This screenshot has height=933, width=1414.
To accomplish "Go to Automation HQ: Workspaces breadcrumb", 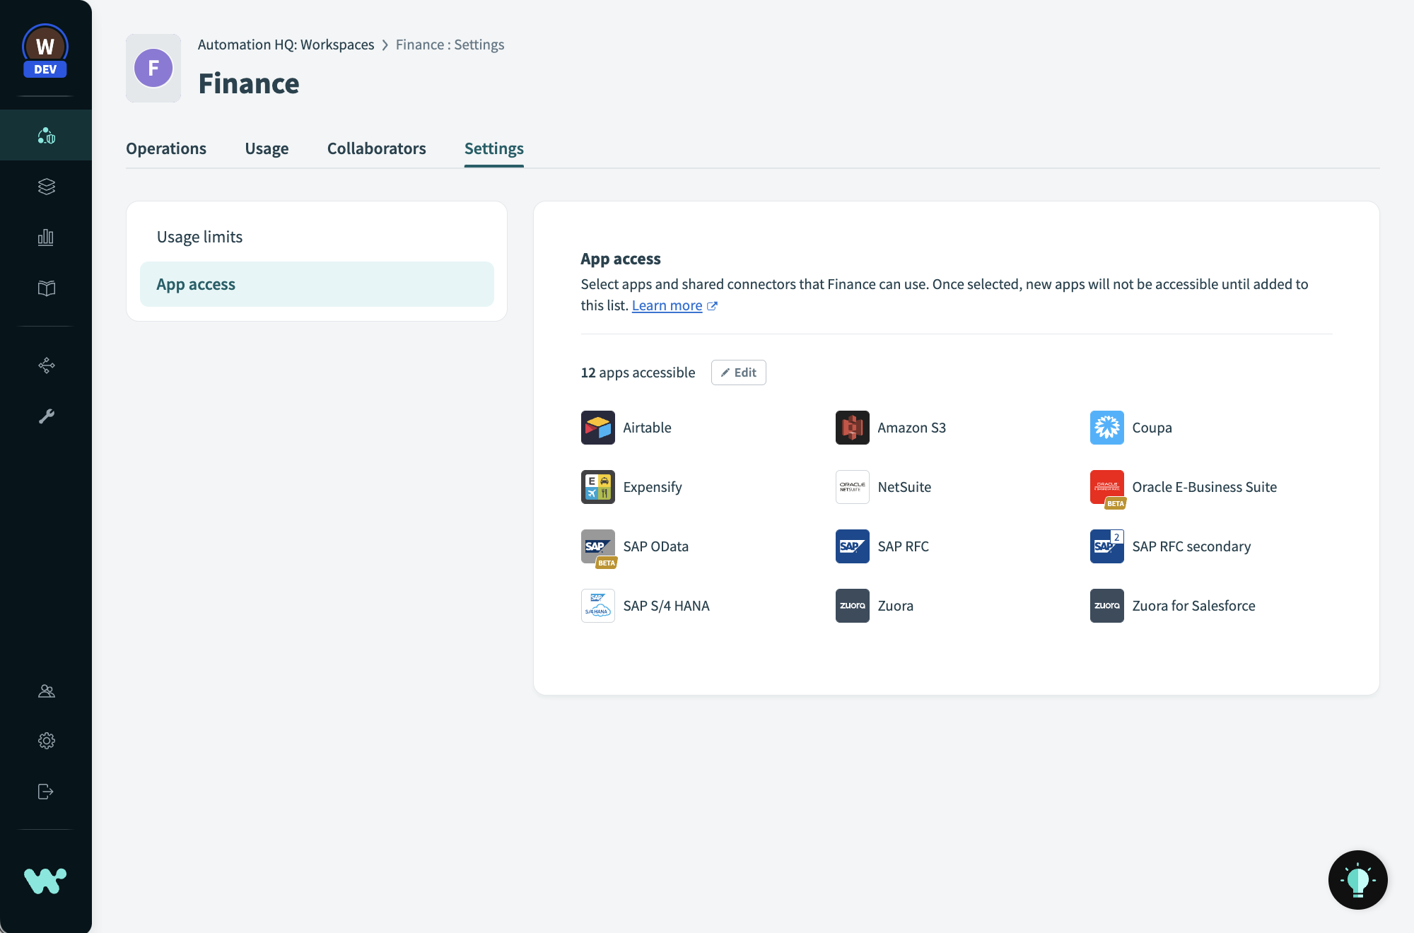I will coord(286,45).
